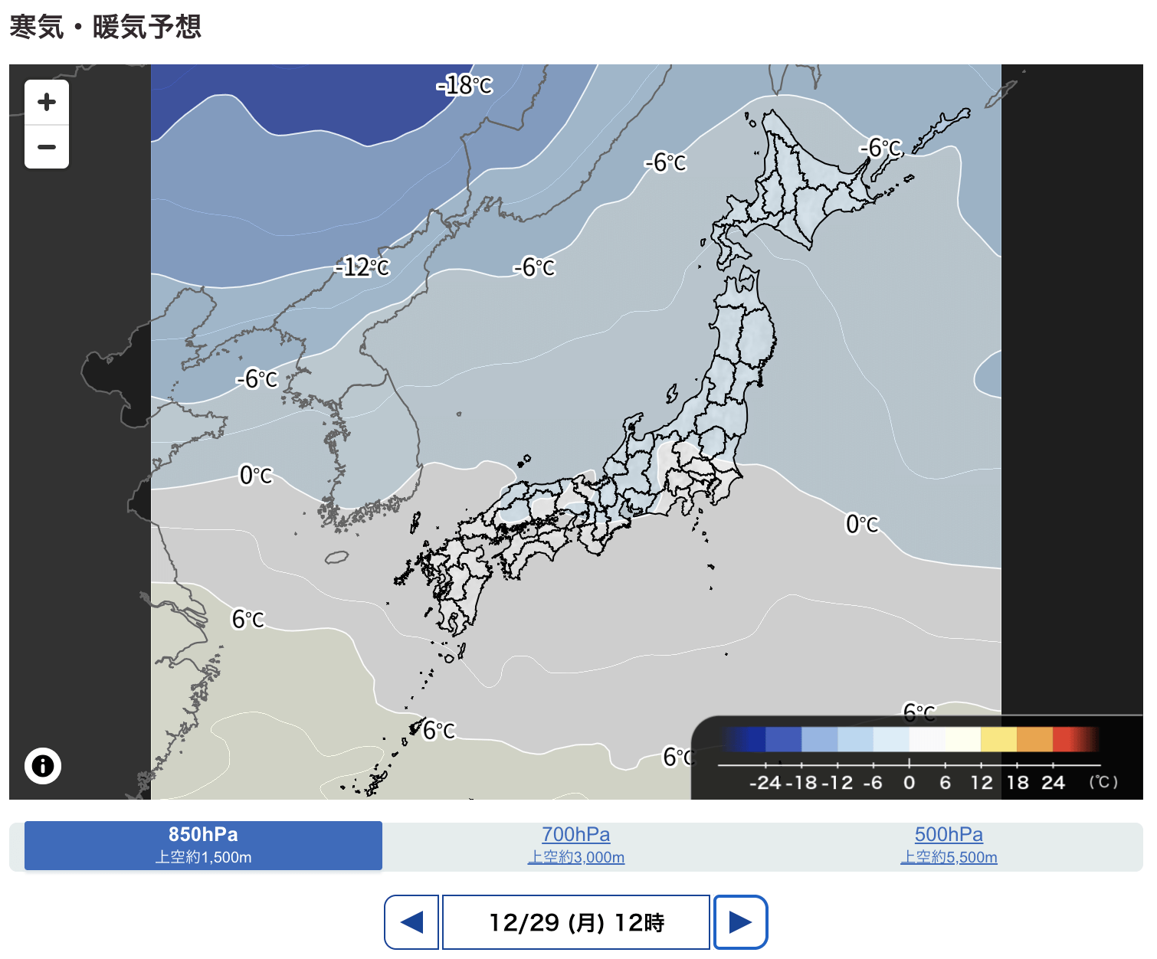Click the 寒気・暖気予想 heading

pyautogui.click(x=106, y=27)
